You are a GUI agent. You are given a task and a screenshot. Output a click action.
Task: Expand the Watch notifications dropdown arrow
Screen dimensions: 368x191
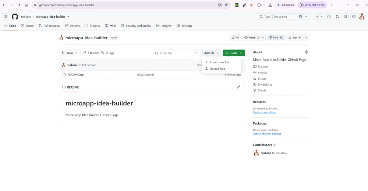[263, 37]
